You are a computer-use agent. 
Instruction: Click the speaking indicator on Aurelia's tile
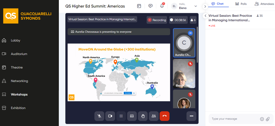pyautogui.click(x=190, y=33)
